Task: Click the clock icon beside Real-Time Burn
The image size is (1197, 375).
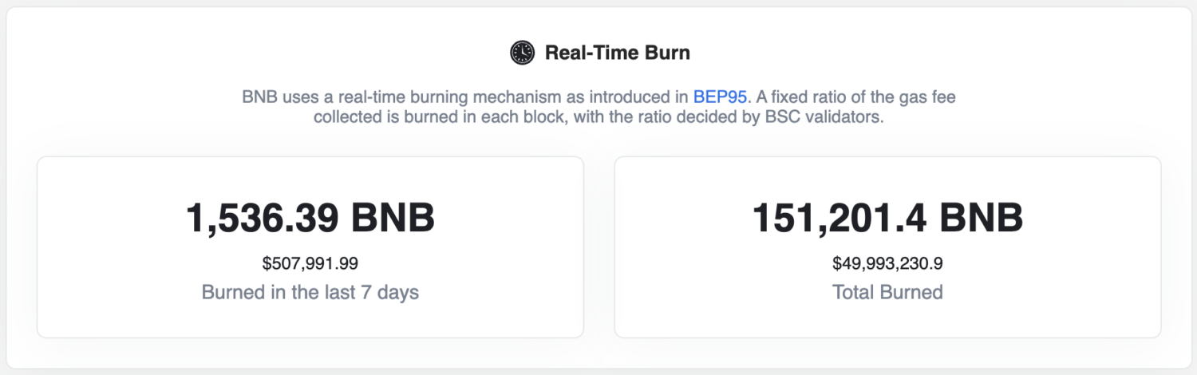Action: tap(522, 53)
